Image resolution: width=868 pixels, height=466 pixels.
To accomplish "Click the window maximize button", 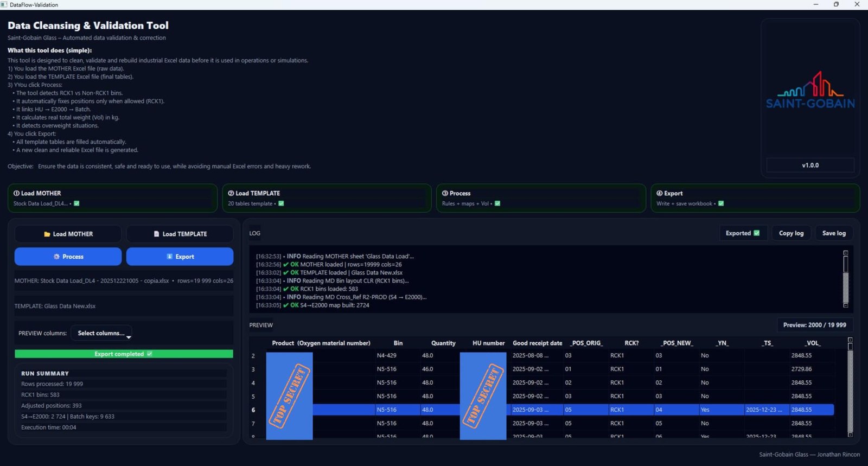I will click(x=836, y=4).
